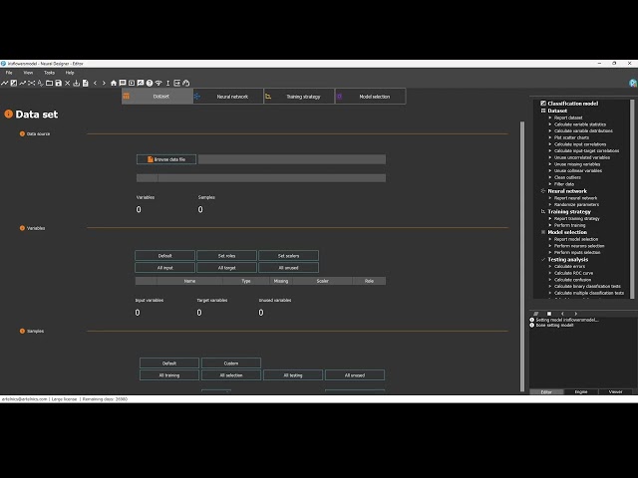Click the All target button

pyautogui.click(x=226, y=268)
